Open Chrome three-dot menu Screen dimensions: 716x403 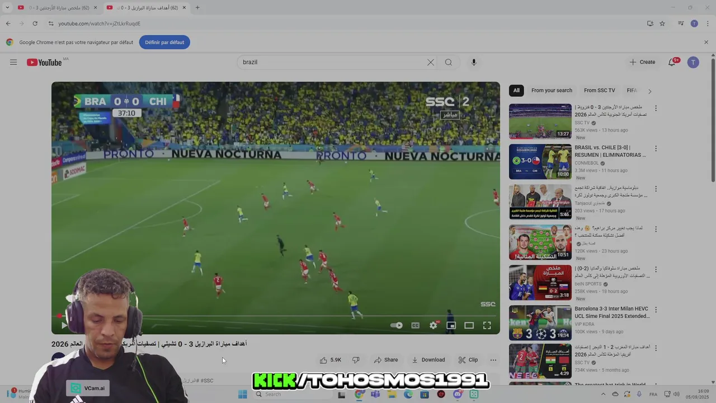(708, 24)
